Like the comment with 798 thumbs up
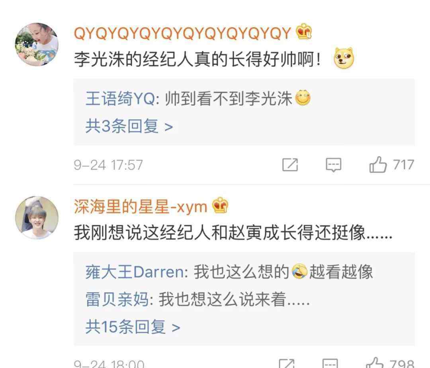Viewport: 430px width, 368px height. [375, 363]
